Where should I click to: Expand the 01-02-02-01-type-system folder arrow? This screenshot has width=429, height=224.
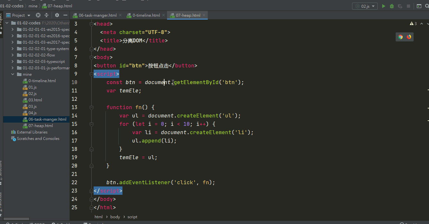(13, 49)
